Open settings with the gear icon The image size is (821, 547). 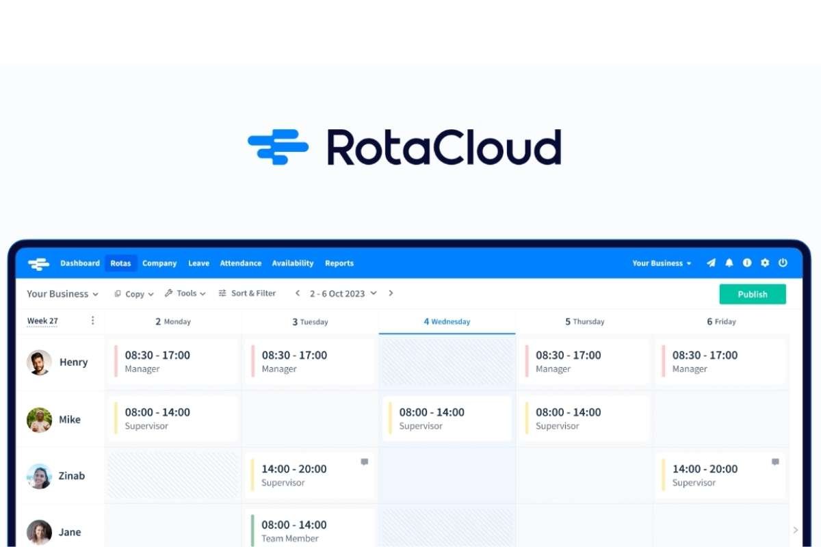click(765, 263)
